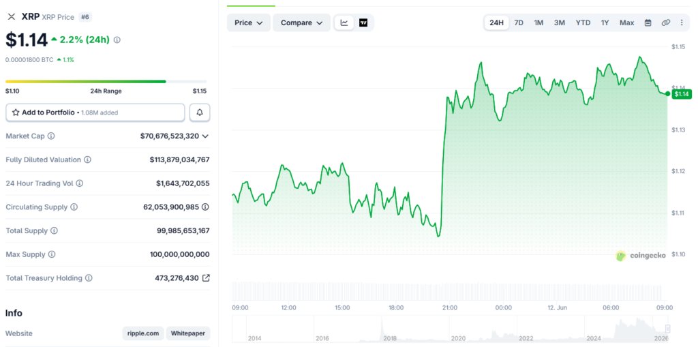Click value $113,879,034,767
The height and width of the screenshot is (347, 698).
(179, 160)
